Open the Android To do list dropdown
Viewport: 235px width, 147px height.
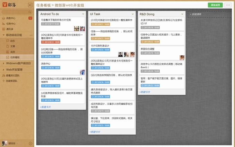click(84, 14)
